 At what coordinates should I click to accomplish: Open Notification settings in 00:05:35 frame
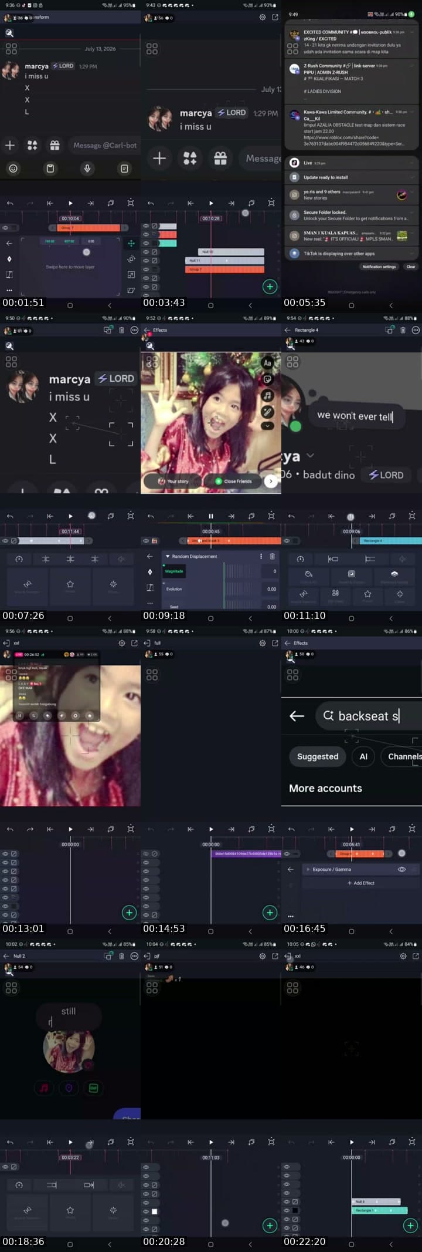tap(379, 267)
